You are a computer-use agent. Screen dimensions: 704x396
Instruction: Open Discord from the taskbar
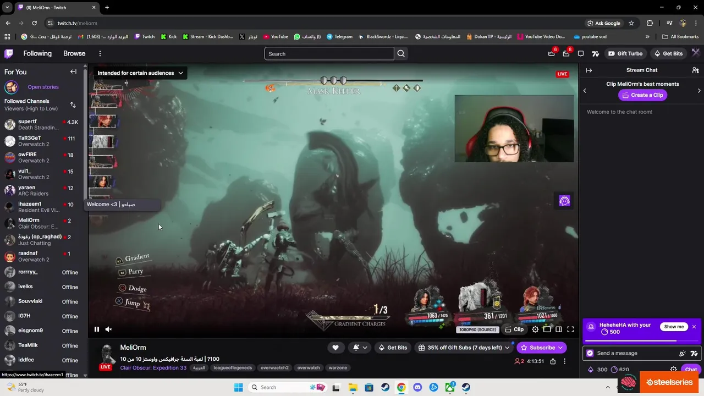pos(417,387)
